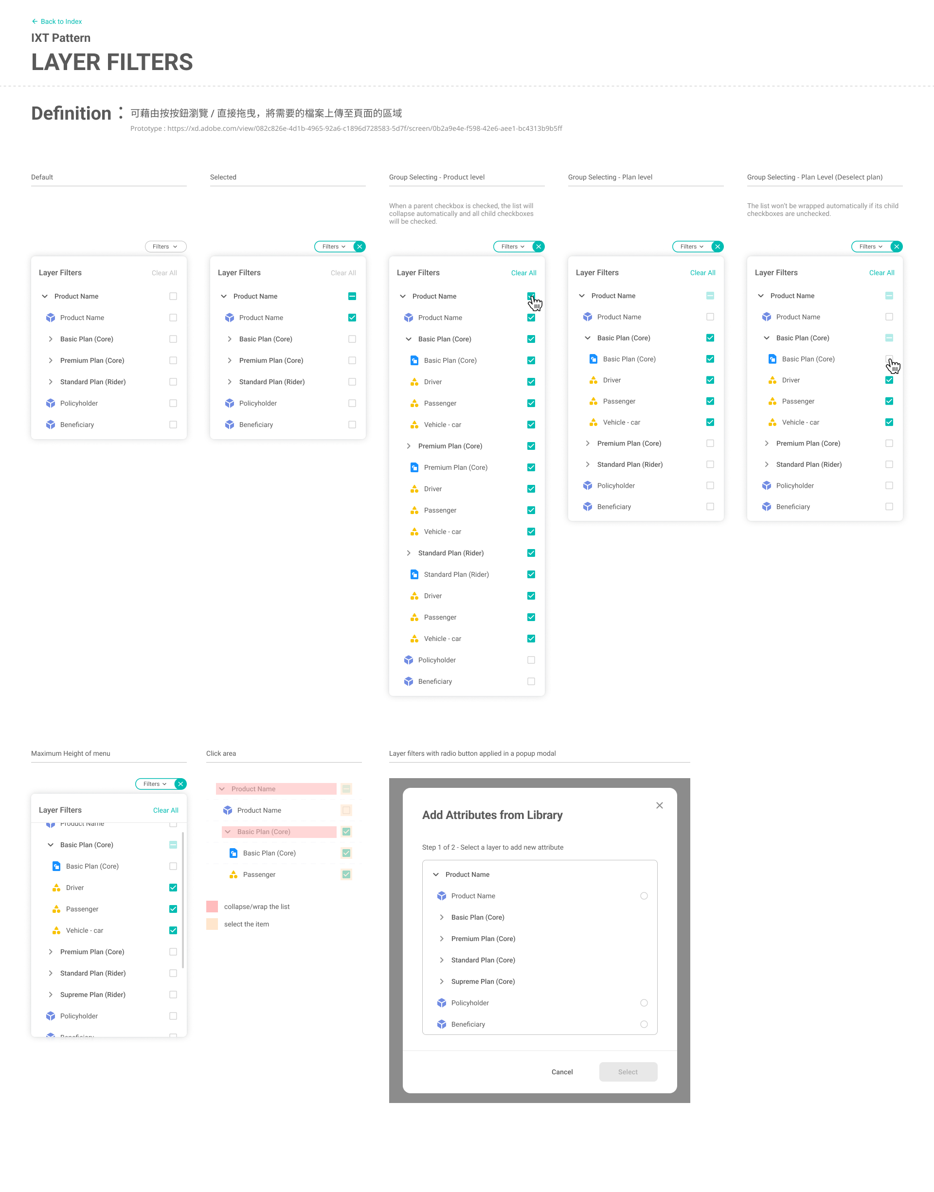934x1192 pixels.
Task: Click the Back to Index arrow icon
Action: [35, 21]
